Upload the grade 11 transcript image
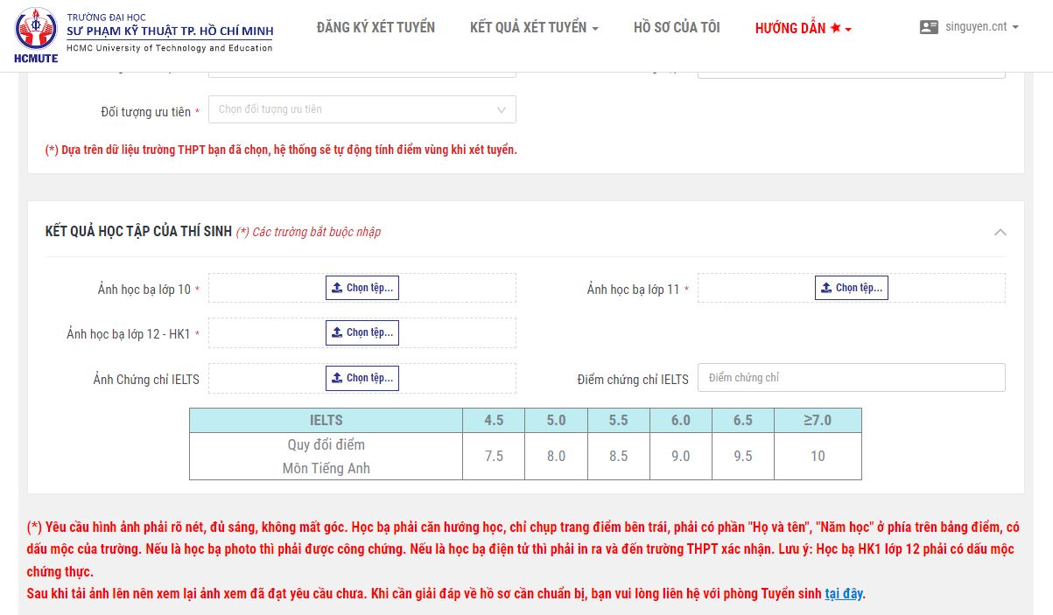Screen dimensions: 1053x615 (x=851, y=288)
